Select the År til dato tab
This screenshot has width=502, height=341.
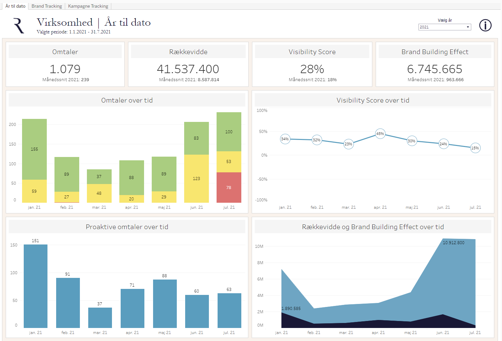[x=15, y=6]
